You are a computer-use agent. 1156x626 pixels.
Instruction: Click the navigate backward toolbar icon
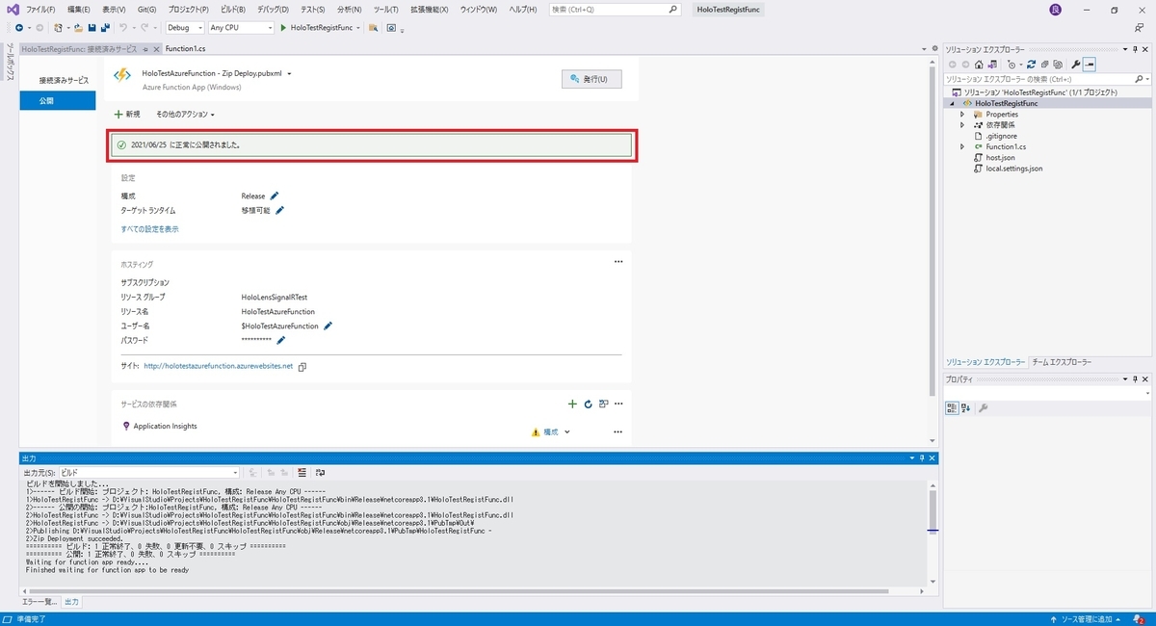click(18, 28)
